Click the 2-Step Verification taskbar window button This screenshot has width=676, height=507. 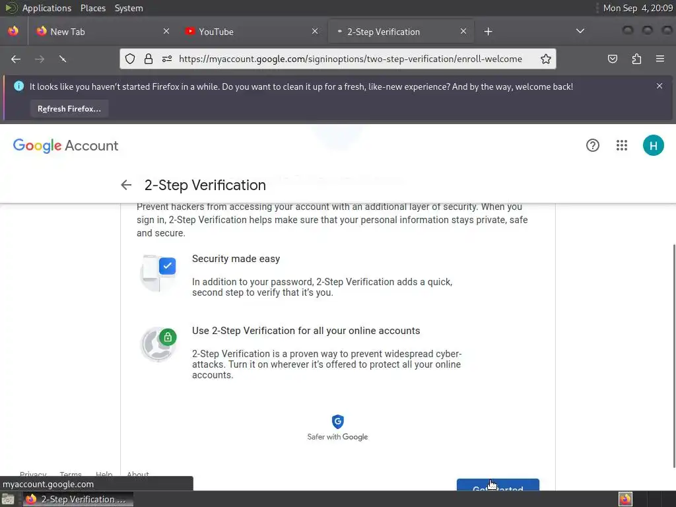78,499
